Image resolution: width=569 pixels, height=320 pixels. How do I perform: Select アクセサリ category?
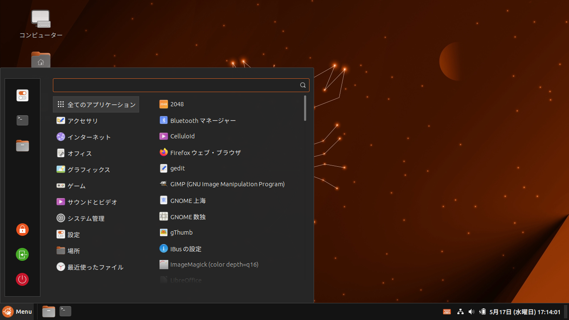96,121
